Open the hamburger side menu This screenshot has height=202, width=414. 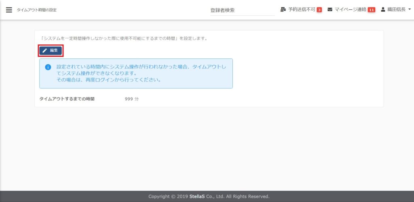[9, 10]
